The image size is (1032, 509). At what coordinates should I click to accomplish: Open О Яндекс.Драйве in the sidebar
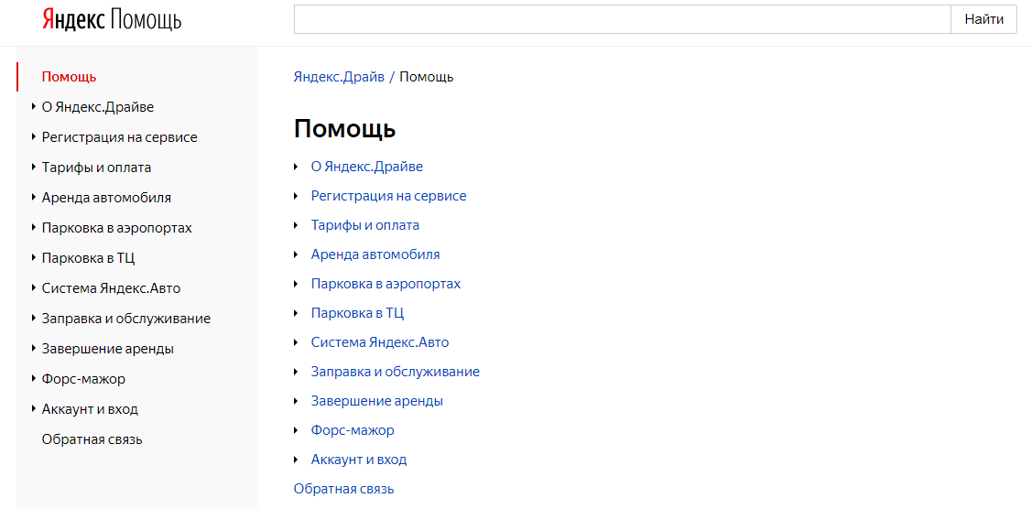point(97,106)
